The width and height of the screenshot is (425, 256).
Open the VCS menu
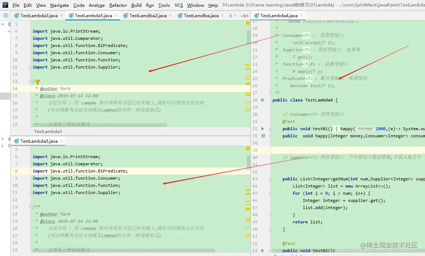[179, 5]
